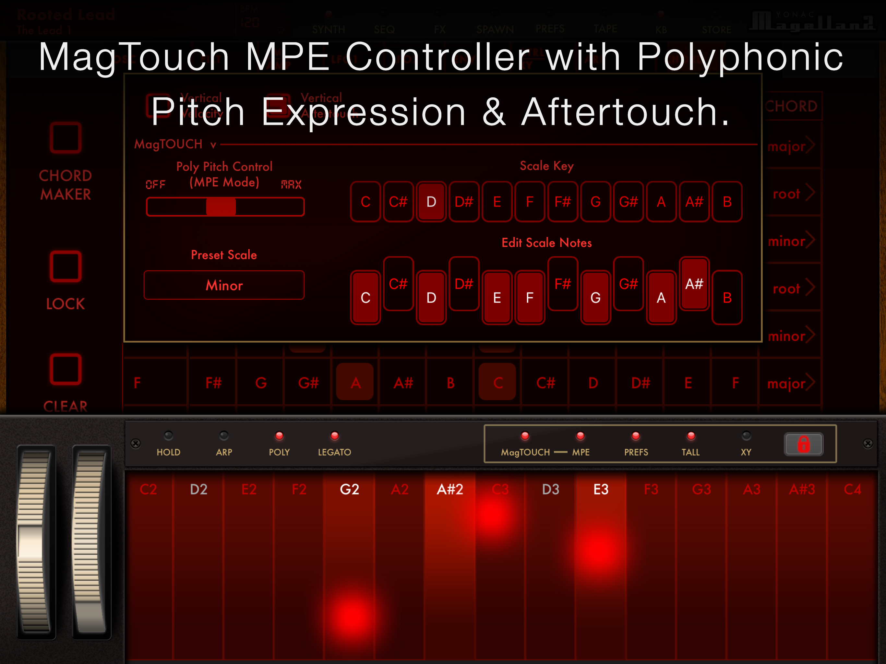
Task: Click the CLEAR square icon
Action: (x=65, y=369)
